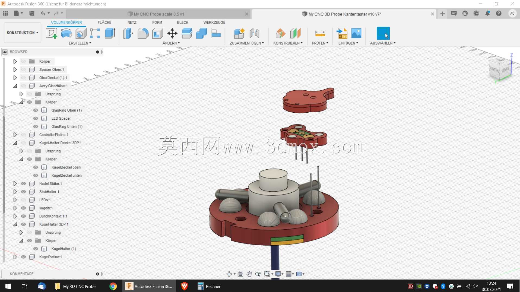This screenshot has height=292, width=520.
Task: Click the Insert Canvas image icon
Action: (356, 33)
